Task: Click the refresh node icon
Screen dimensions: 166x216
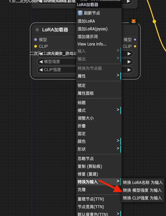Action: click(80, 13)
